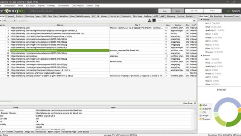Open the Inlinks bottom tab

click(x=10, y=132)
